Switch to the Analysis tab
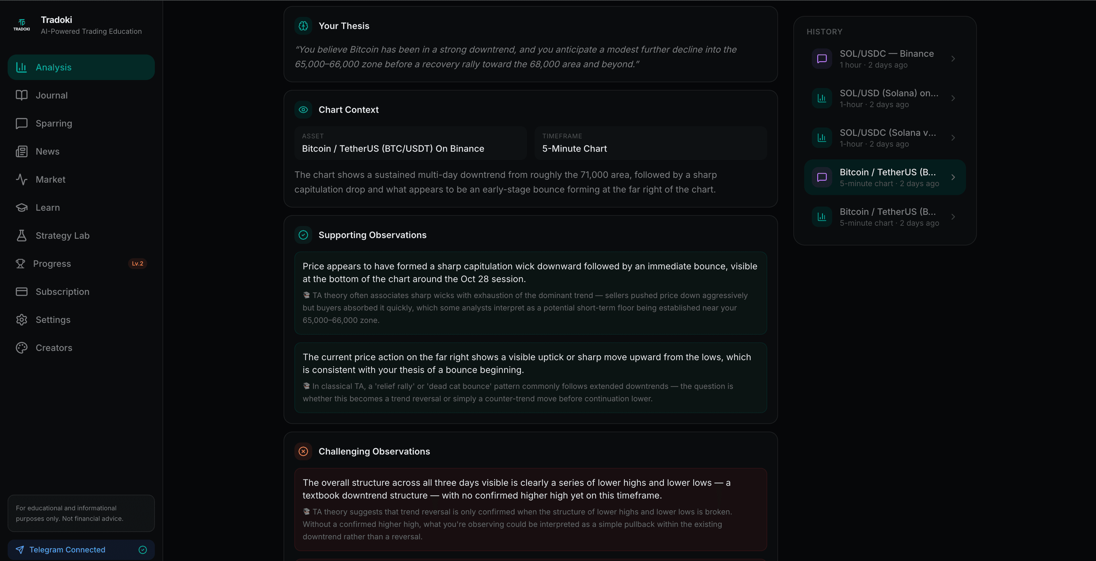This screenshot has width=1096, height=561. pyautogui.click(x=53, y=67)
